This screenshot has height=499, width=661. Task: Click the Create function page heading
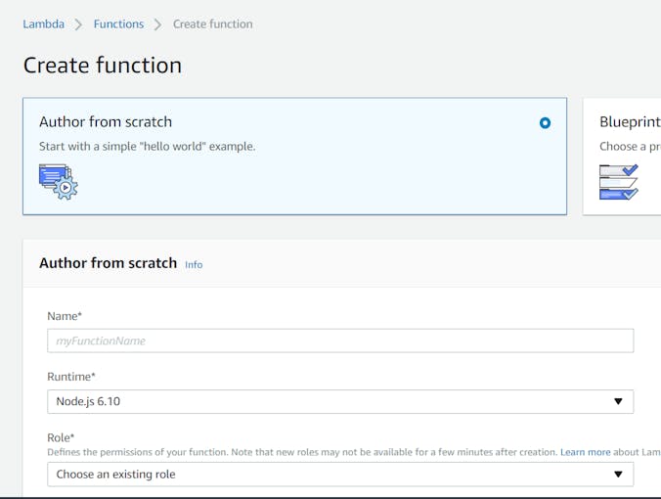(x=103, y=66)
